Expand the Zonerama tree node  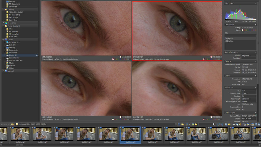click(x=3, y=23)
